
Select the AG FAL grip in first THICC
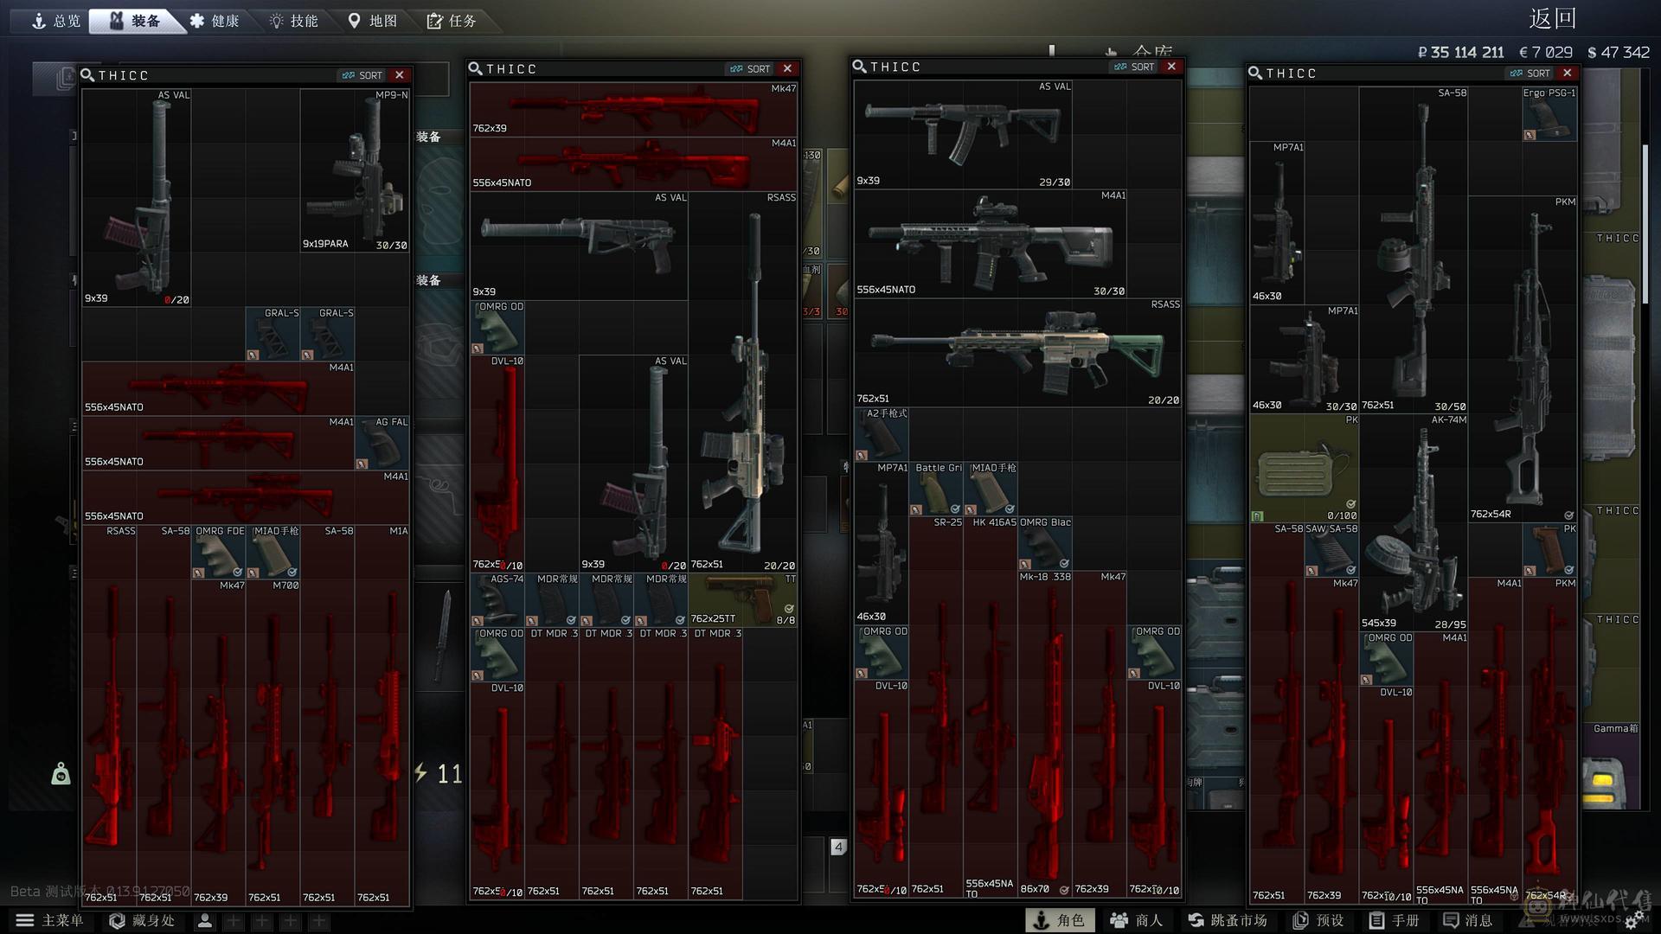[382, 443]
